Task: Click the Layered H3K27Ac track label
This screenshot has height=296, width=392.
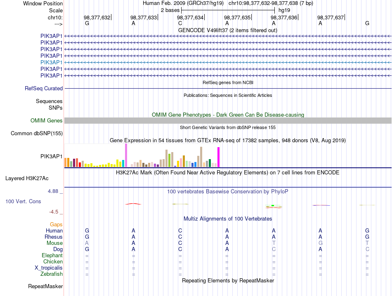Action: (x=27, y=179)
